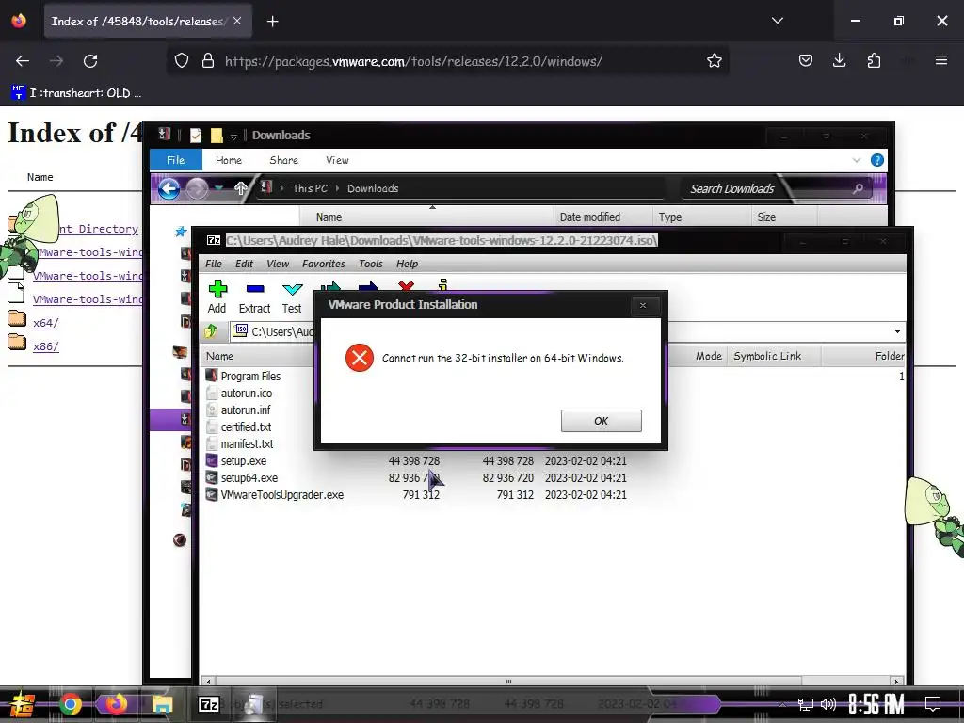Open the 7-Zip View menu

coord(278,264)
